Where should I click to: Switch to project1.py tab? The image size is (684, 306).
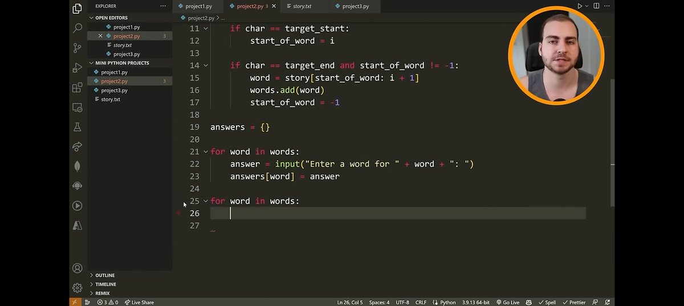click(x=197, y=6)
